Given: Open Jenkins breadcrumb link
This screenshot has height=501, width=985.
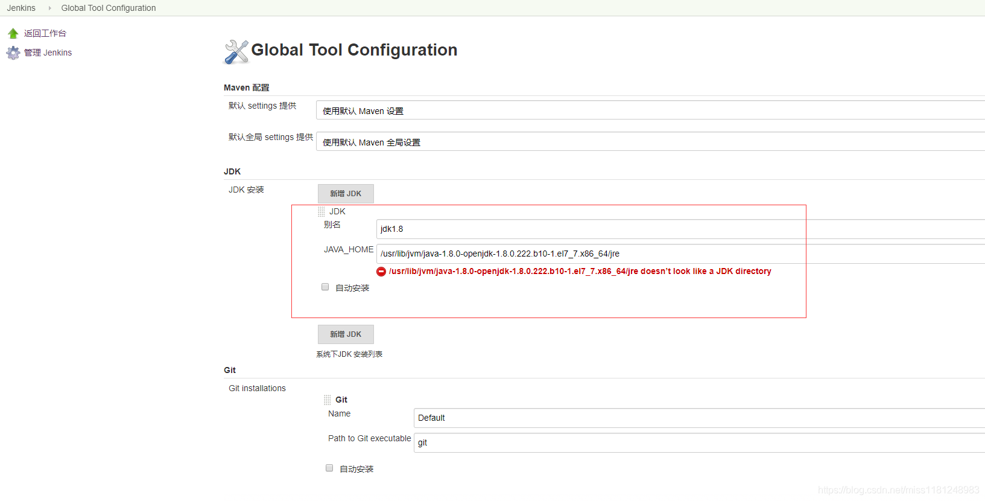Looking at the screenshot, I should point(21,8).
